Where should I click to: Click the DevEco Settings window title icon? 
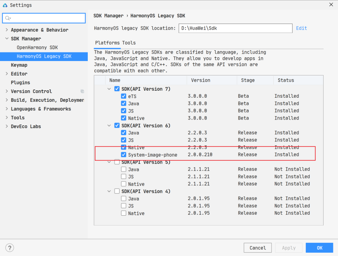click(x=5, y=5)
